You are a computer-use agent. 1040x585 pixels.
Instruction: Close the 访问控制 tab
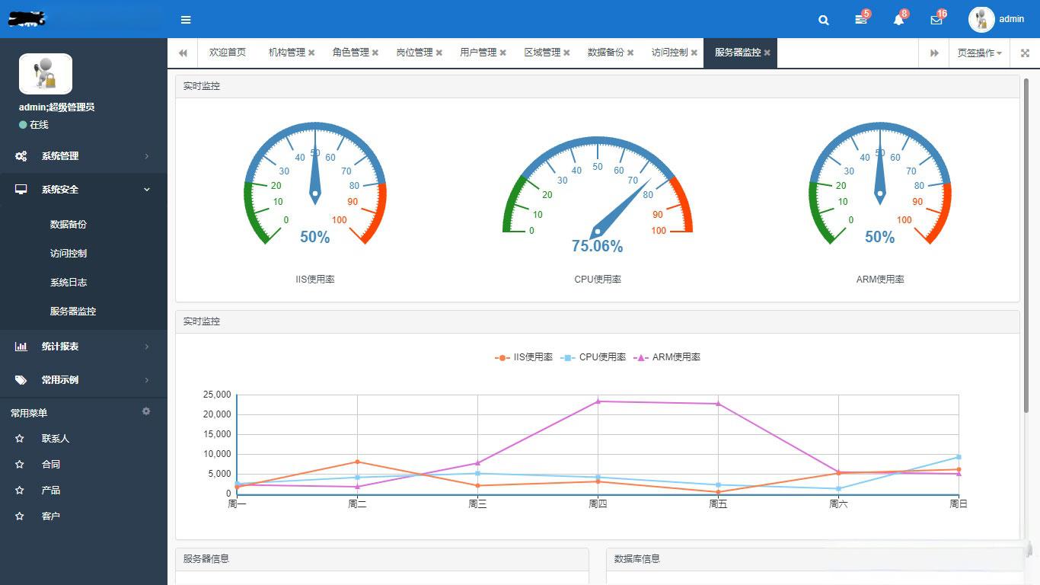pyautogui.click(x=694, y=53)
